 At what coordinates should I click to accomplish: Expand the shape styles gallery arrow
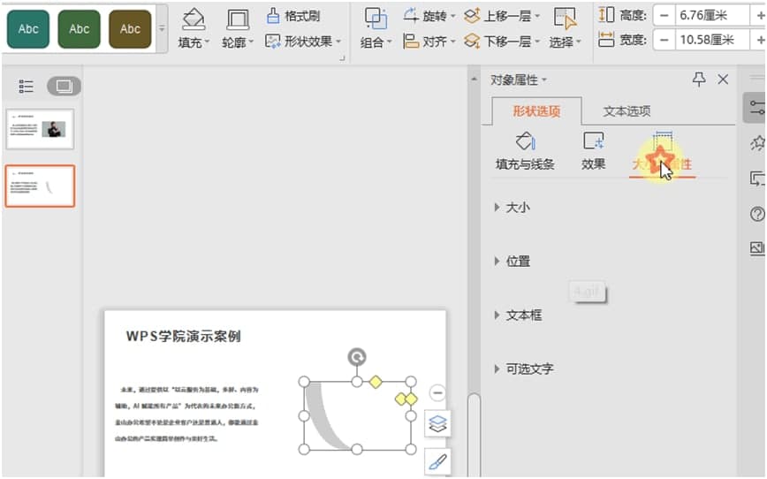coord(162,29)
